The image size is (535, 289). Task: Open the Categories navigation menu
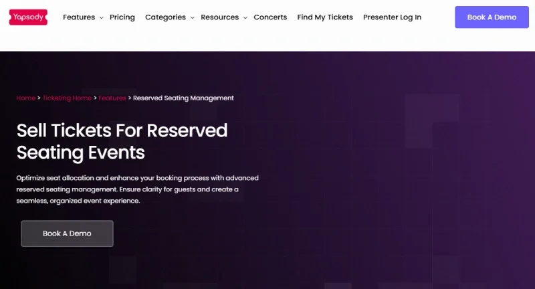pos(165,17)
